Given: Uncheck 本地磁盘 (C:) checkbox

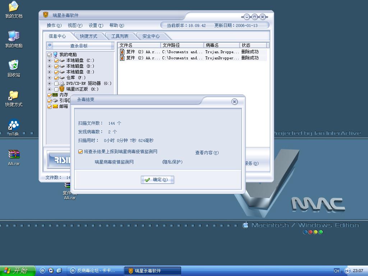Looking at the screenshot, I should [56, 60].
